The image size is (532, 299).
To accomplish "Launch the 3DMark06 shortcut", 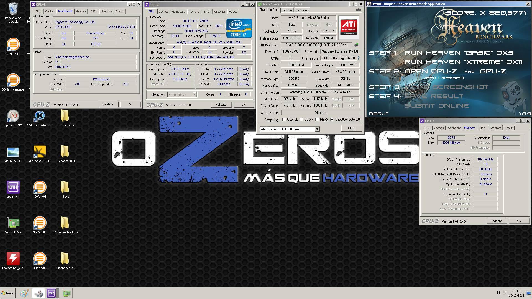I will pyautogui.click(x=40, y=261).
